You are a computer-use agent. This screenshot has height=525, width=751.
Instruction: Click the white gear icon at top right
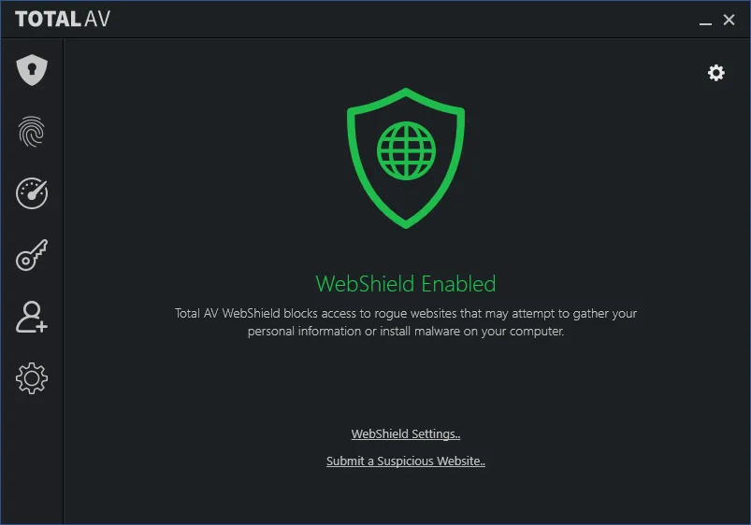716,73
